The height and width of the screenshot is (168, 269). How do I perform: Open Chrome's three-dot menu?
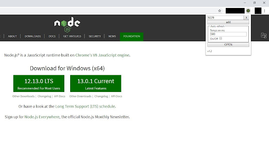[x=264, y=11]
